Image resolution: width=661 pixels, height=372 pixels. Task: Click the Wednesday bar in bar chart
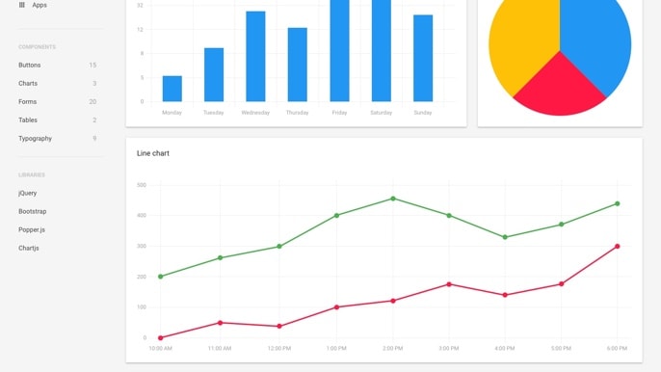click(255, 56)
